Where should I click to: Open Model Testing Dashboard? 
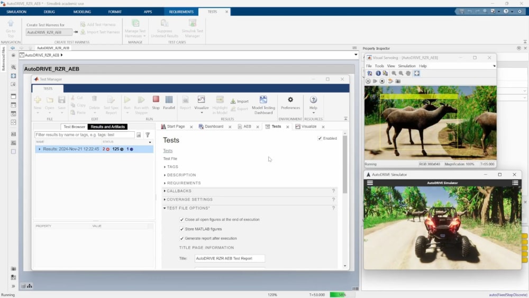tap(263, 105)
